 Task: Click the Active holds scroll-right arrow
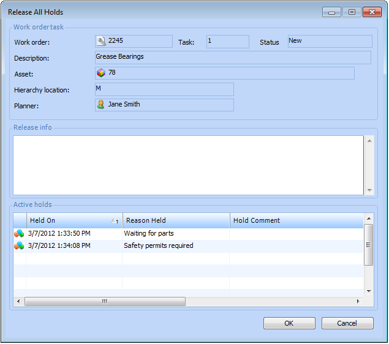(x=358, y=302)
